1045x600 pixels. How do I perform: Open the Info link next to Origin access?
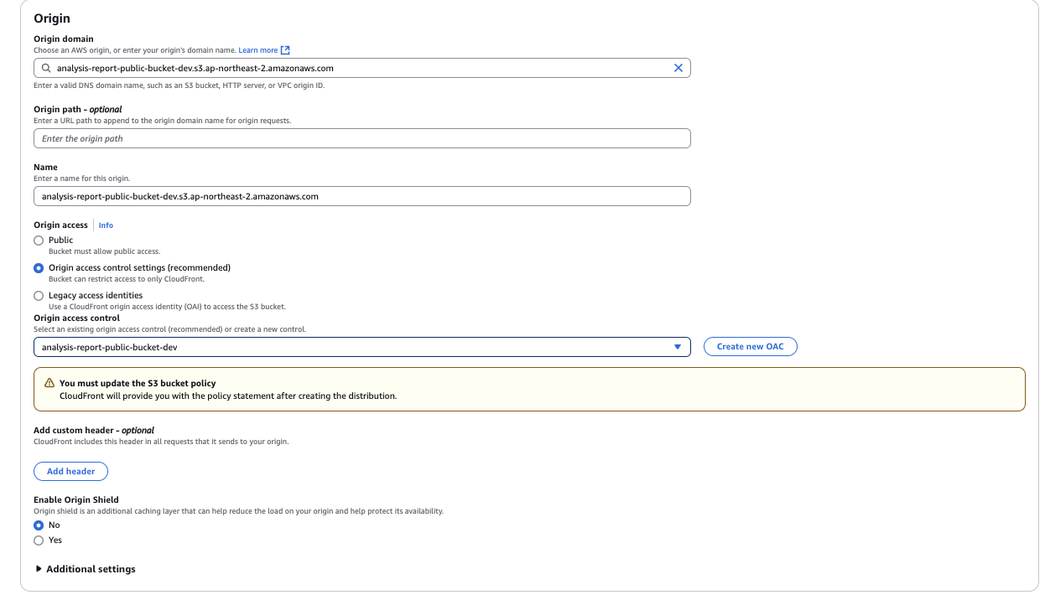point(106,225)
